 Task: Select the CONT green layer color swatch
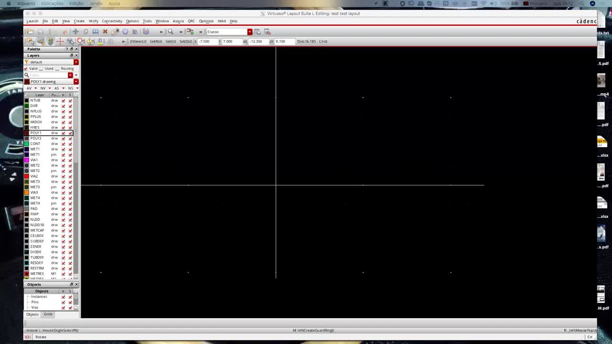[x=27, y=143]
